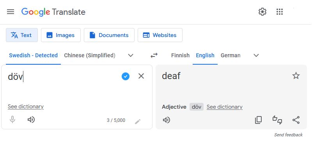Screen dimensions: 312x141
Task: Switch to Websites translation mode
Action: point(160,35)
